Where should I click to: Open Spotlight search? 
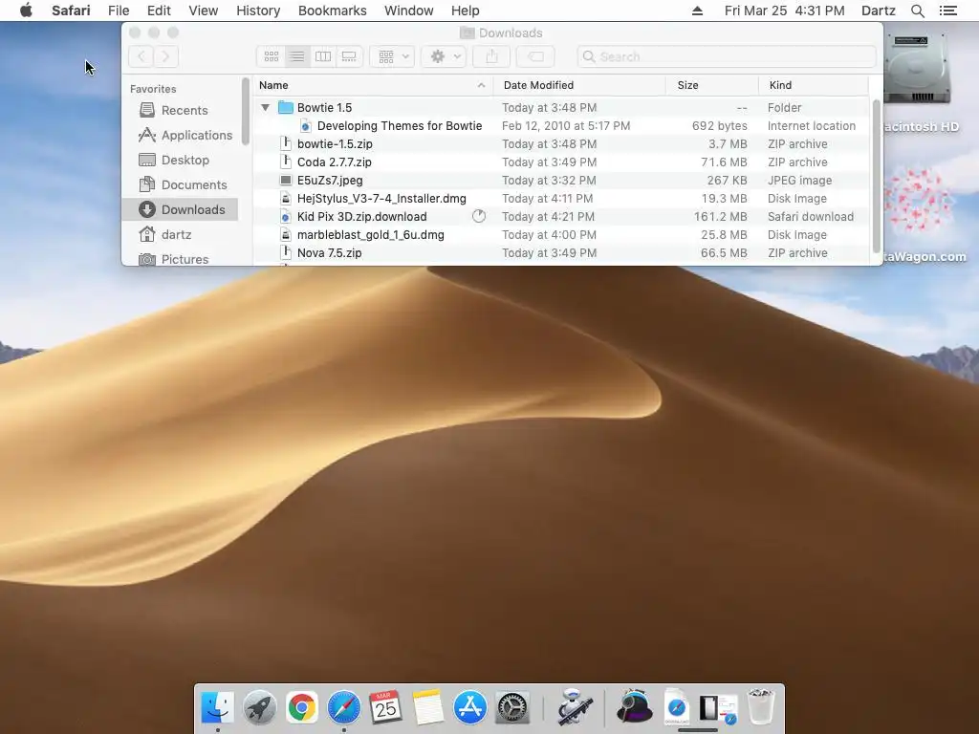pos(917,11)
